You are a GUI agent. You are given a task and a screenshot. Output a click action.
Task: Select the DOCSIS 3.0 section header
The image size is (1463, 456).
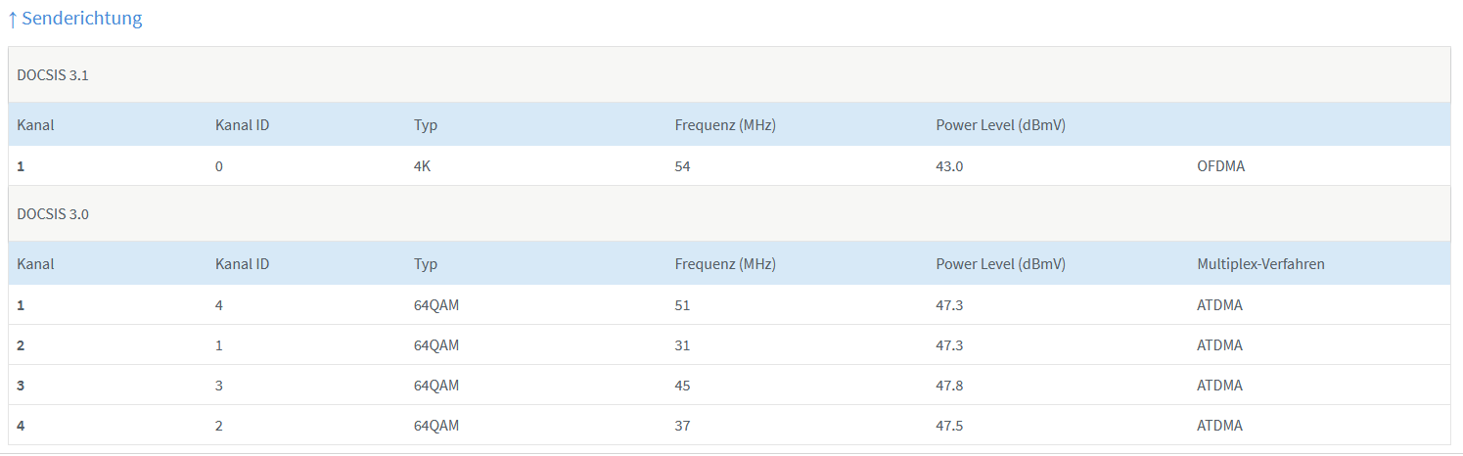click(53, 214)
